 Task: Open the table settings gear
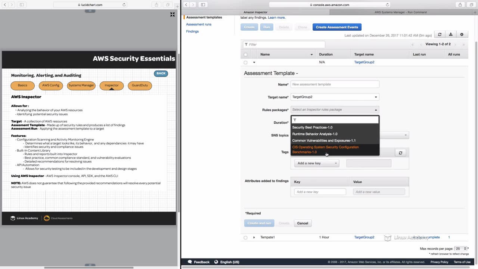tap(462, 34)
